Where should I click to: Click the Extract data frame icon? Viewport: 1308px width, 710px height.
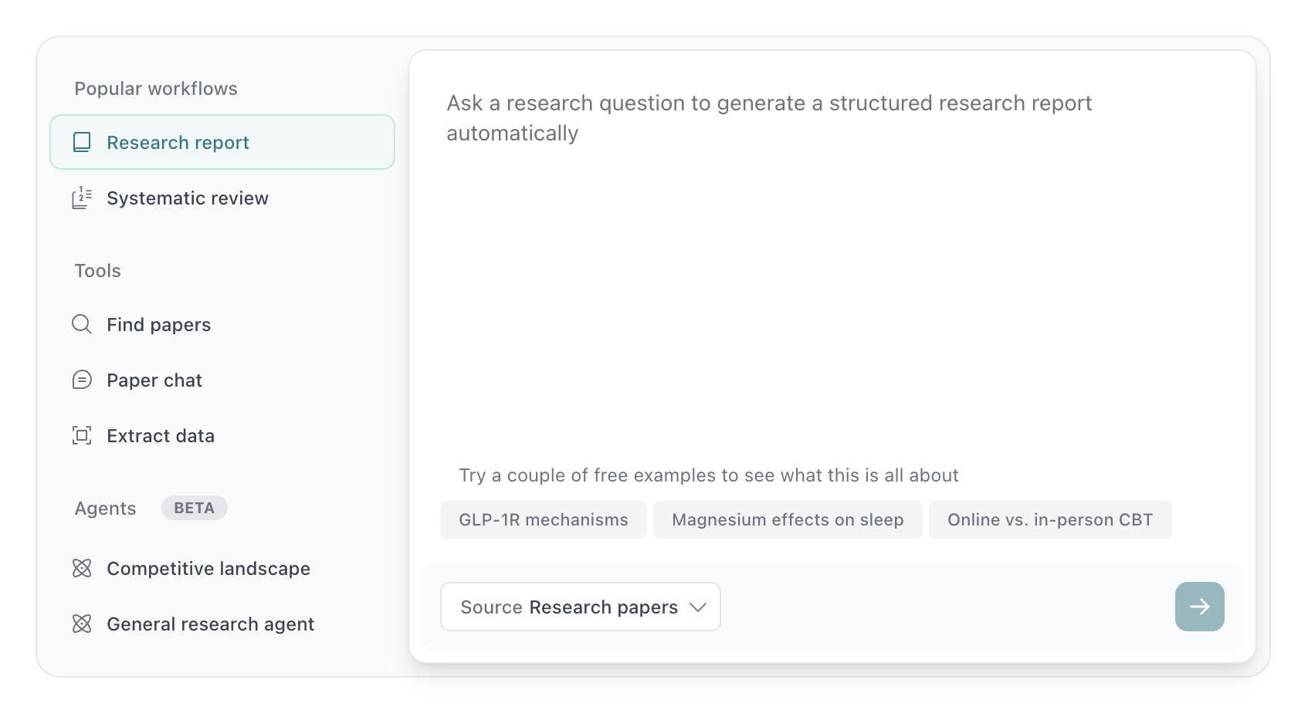click(x=82, y=435)
